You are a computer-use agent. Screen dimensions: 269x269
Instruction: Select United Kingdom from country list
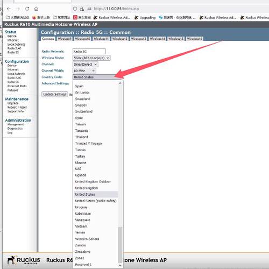coord(87,188)
